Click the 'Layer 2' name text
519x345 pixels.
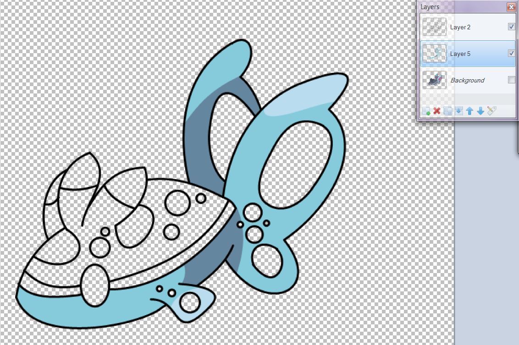460,27
